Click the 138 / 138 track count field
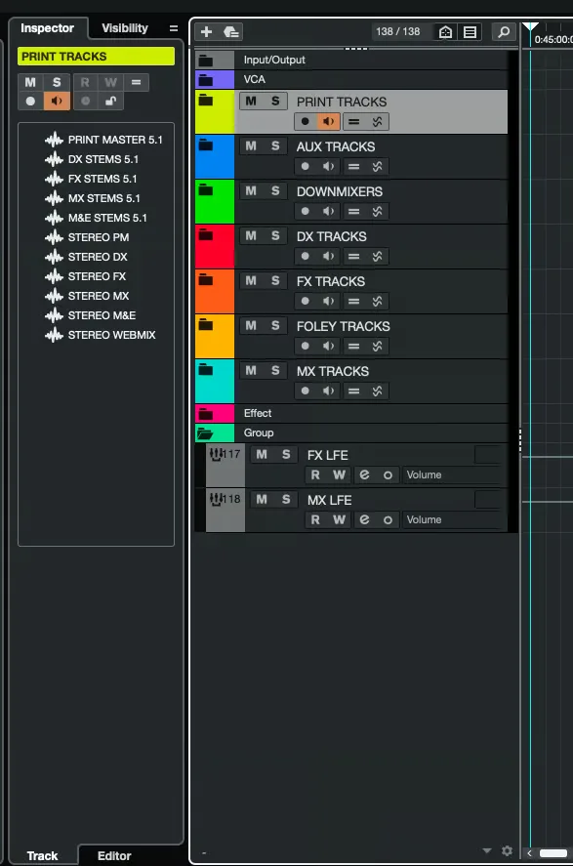The width and height of the screenshot is (573, 866). pyautogui.click(x=398, y=31)
